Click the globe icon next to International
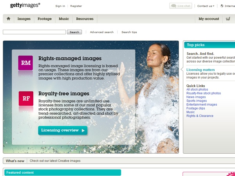235x176 pixels. coord(222,6)
